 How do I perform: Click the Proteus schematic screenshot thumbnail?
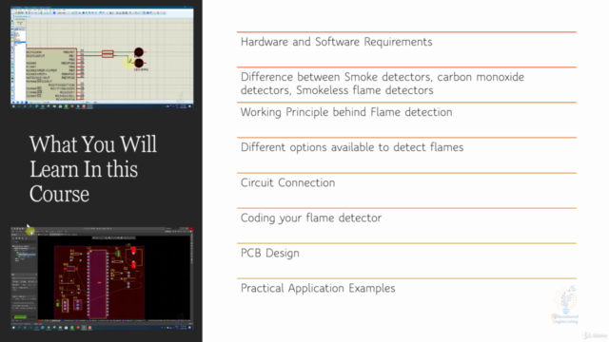click(x=102, y=57)
